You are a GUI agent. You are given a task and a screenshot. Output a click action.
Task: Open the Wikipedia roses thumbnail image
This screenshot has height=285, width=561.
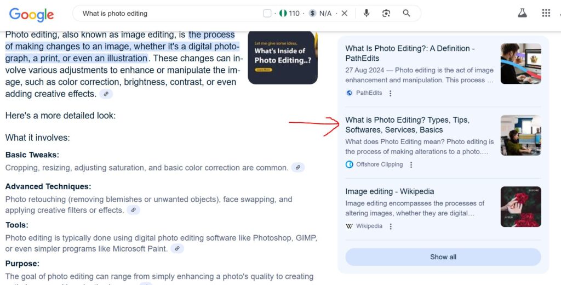coord(521,207)
